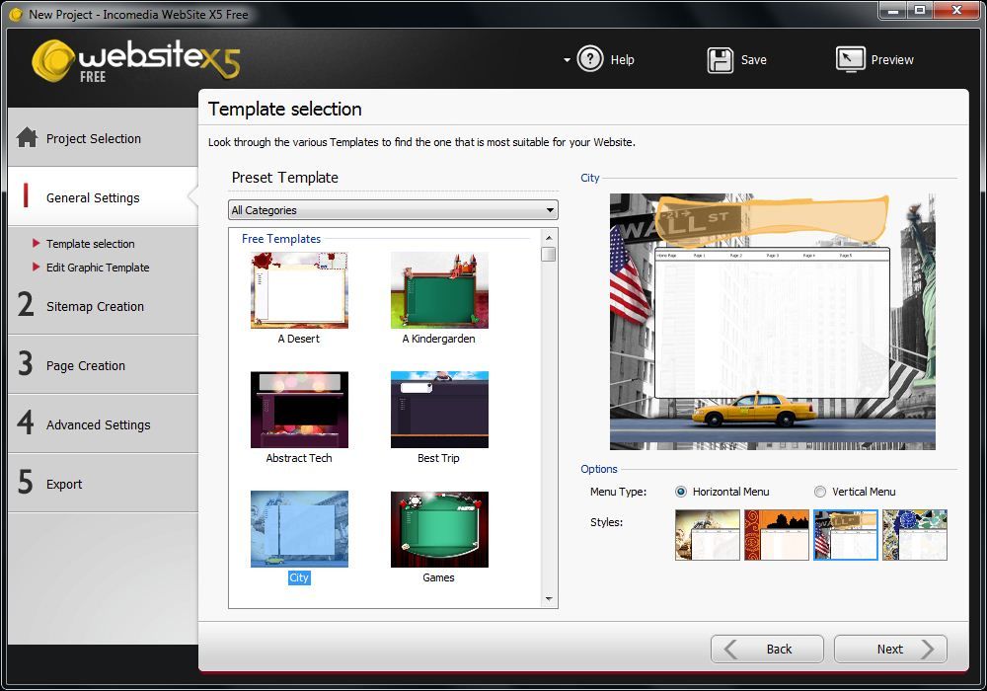Viewport: 987px width, 691px height.
Task: Open the Preview monitor icon
Action: (x=850, y=59)
